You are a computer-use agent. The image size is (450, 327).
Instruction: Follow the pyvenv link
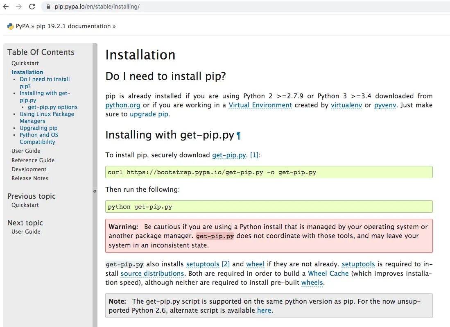[385, 105]
